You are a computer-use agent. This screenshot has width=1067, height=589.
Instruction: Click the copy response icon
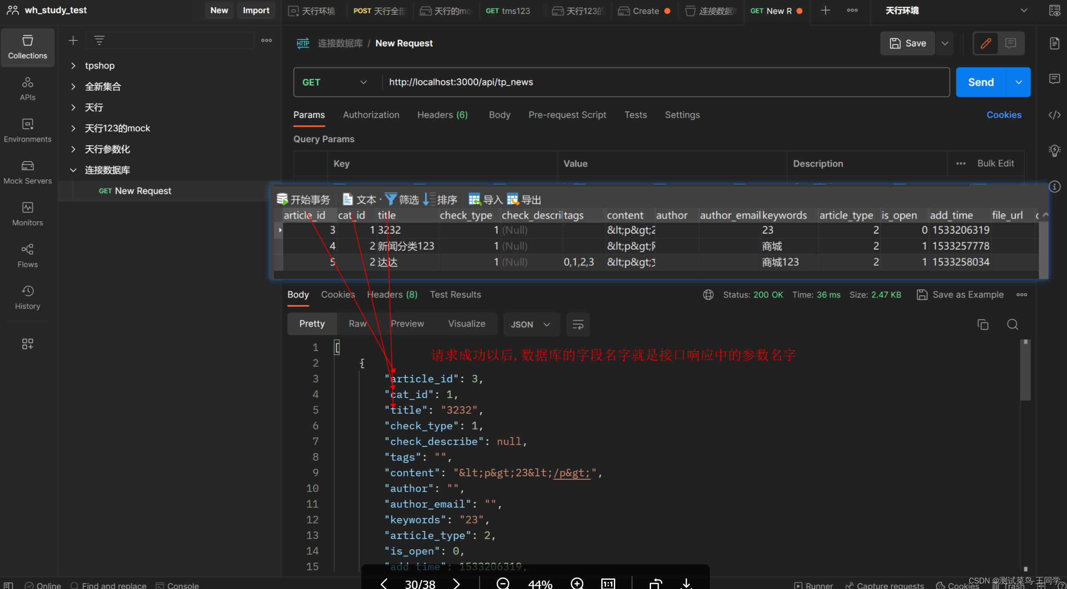tap(983, 324)
